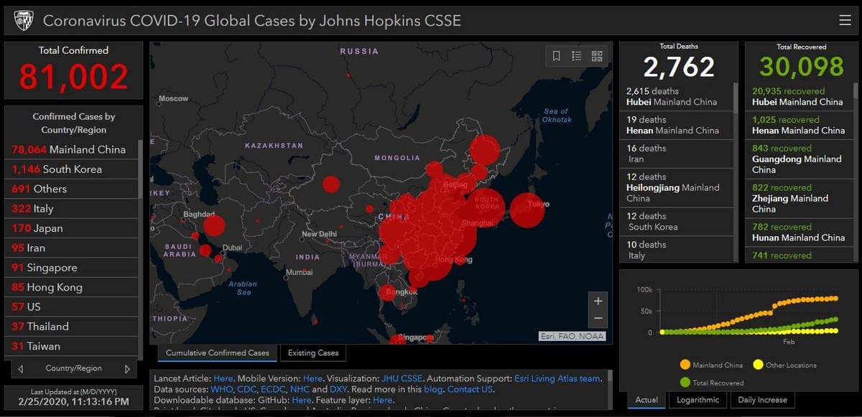Select the 78,064 Mainland China row
The image size is (862, 417).
pyautogui.click(x=70, y=149)
